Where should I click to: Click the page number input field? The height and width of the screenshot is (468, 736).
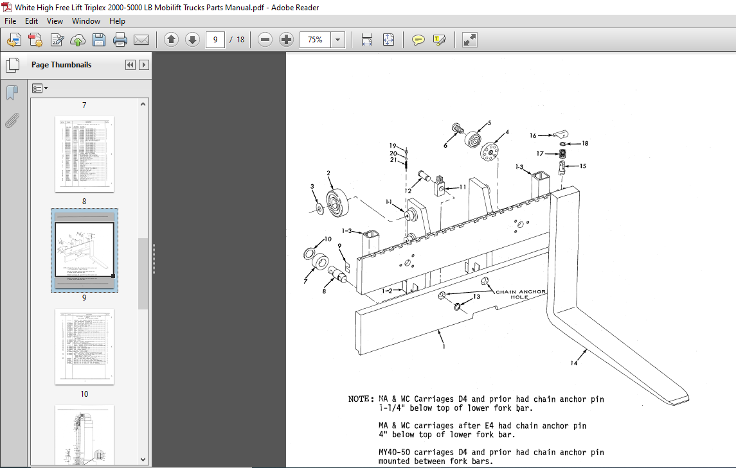pos(215,40)
